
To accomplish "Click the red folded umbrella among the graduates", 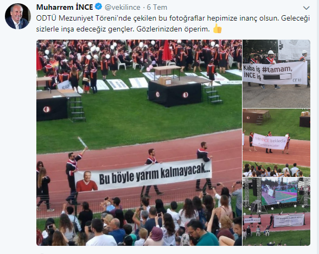I will pos(167,50).
